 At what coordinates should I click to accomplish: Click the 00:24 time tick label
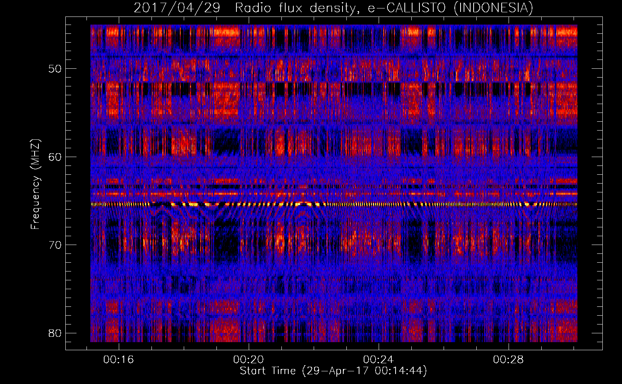click(378, 359)
